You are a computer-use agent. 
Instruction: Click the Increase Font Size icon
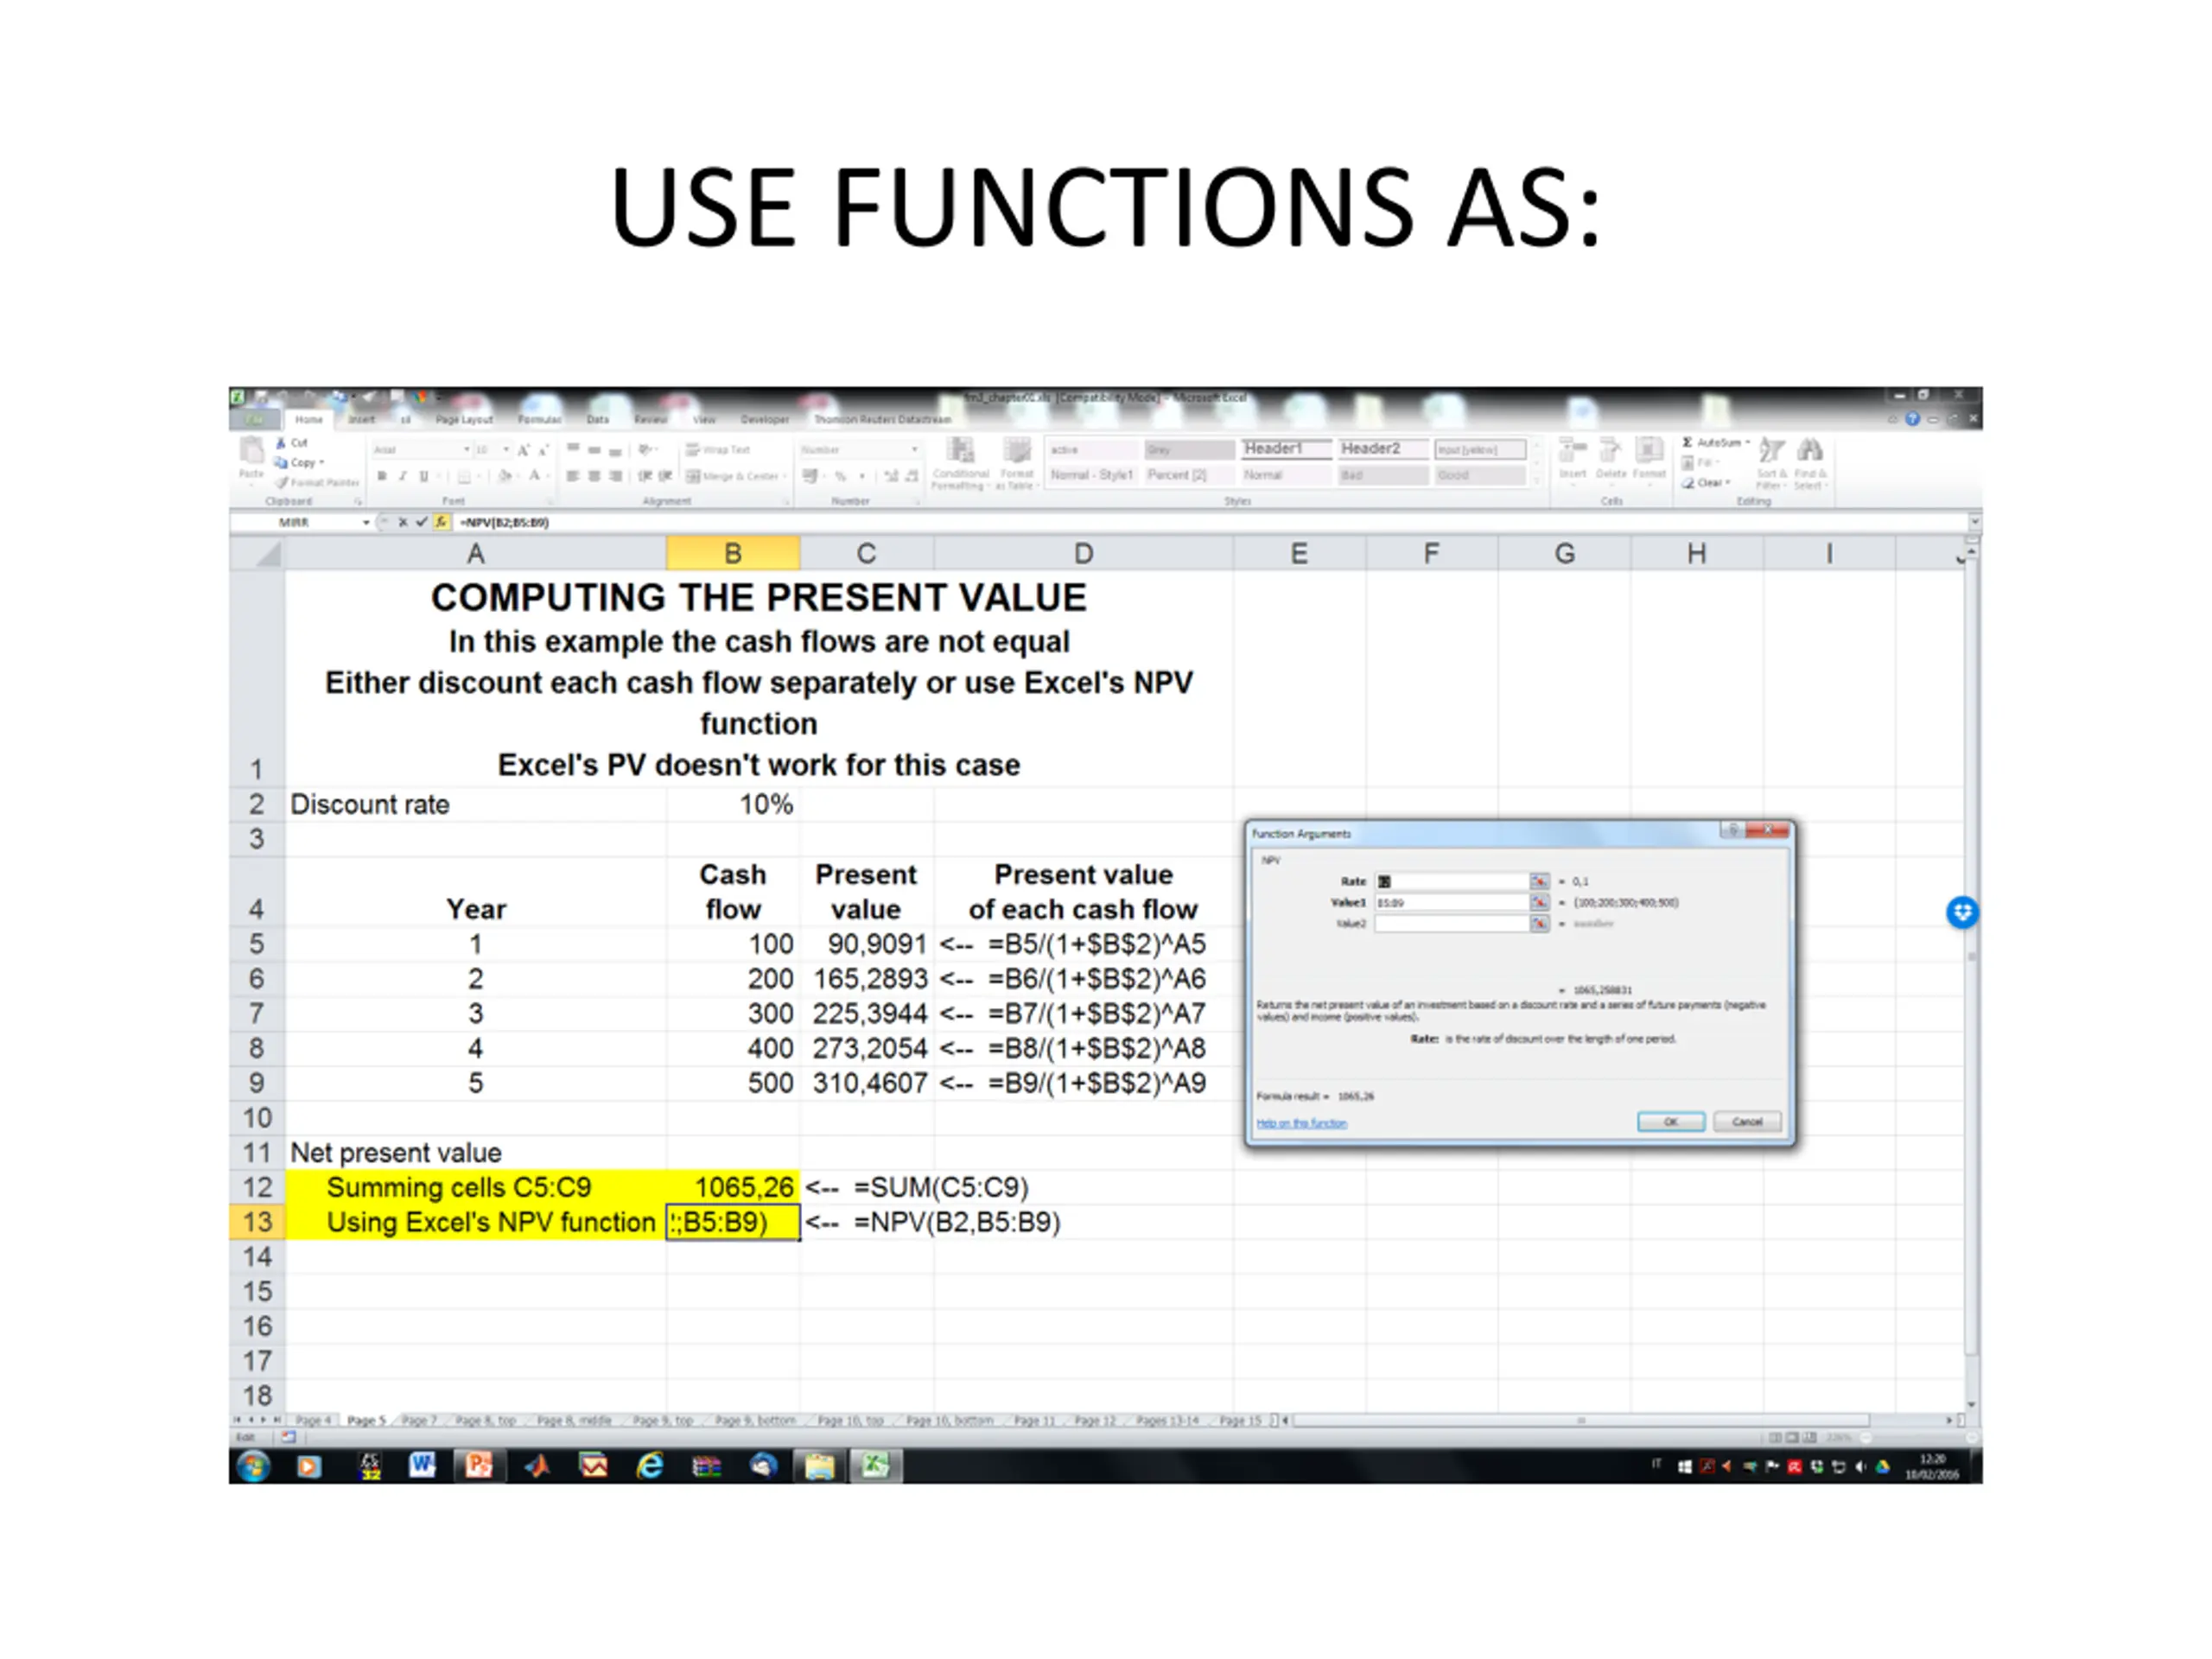(x=523, y=450)
